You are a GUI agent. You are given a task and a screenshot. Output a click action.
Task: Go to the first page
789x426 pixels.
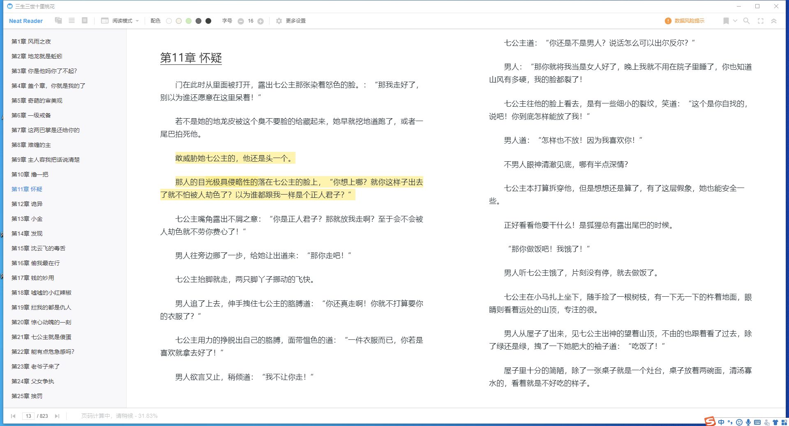click(13, 416)
